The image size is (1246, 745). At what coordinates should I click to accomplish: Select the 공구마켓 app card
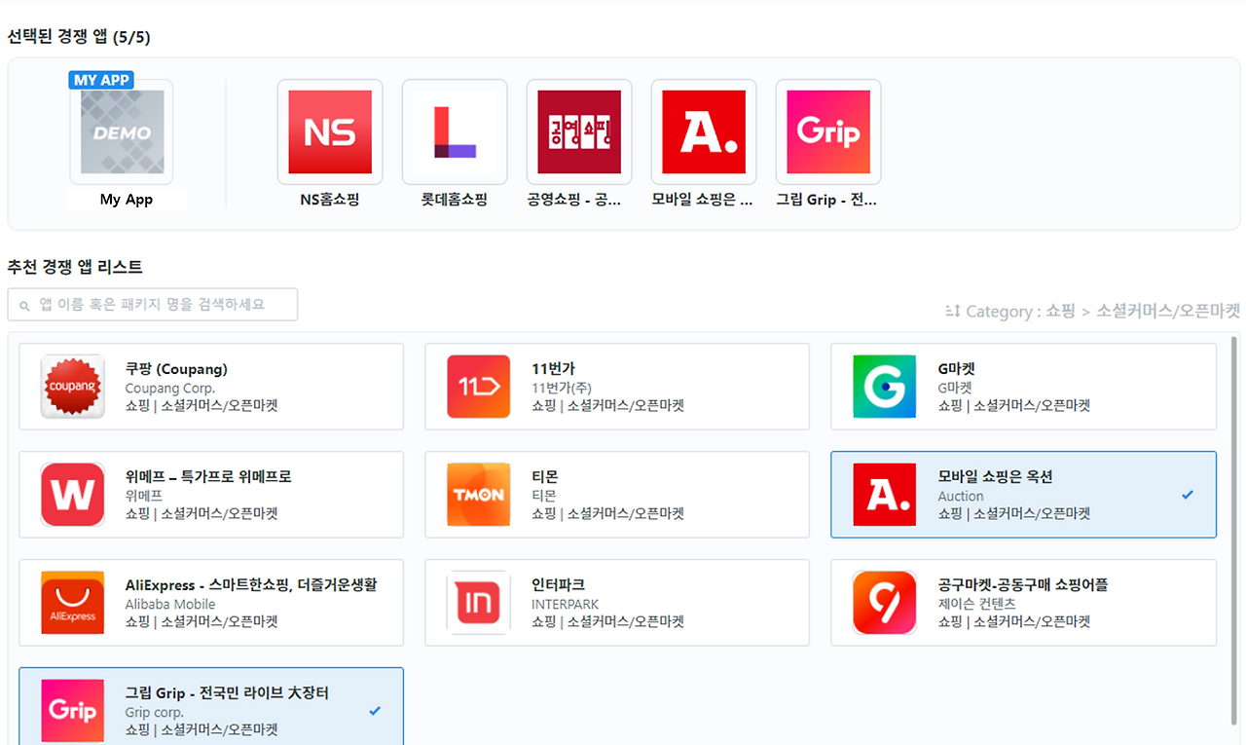pyautogui.click(x=1023, y=603)
